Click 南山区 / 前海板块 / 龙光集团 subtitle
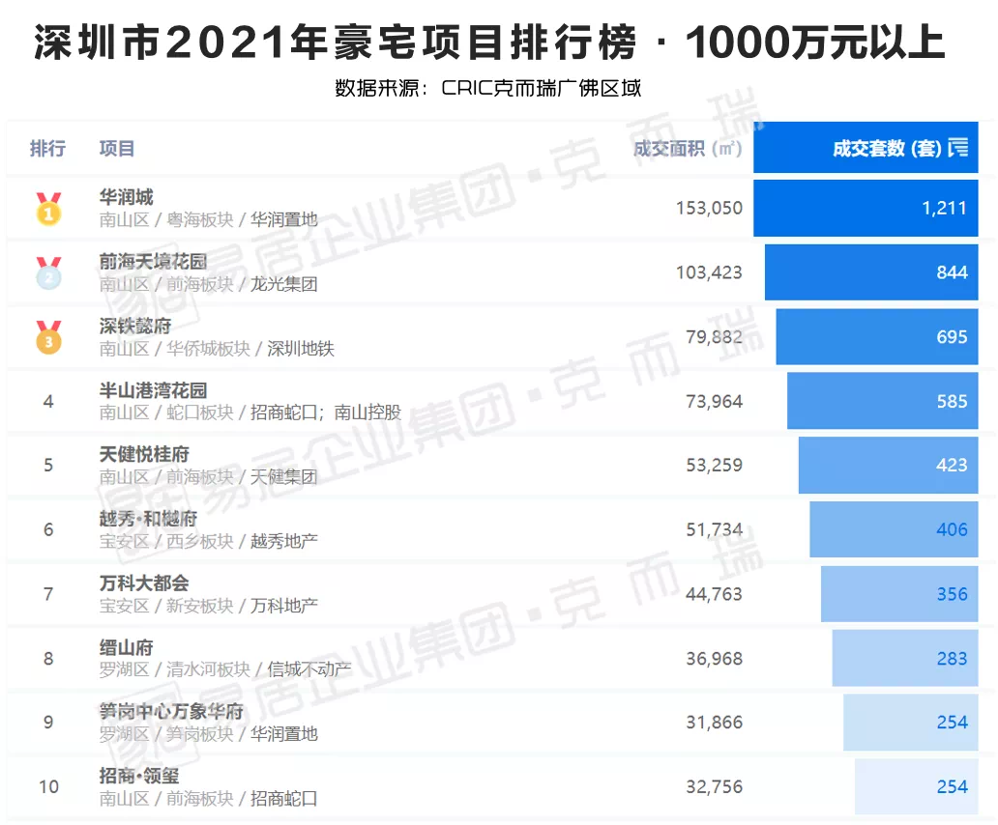Viewport: 998px width, 825px height. [x=208, y=284]
